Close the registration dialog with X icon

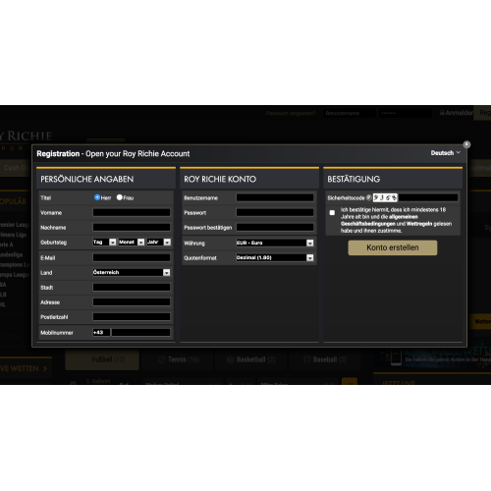(x=466, y=144)
